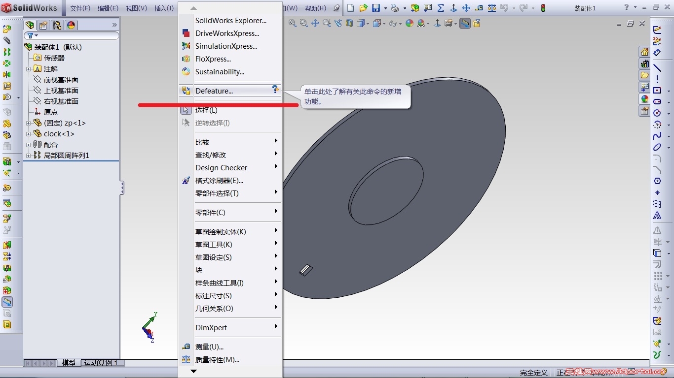
Task: Select the Straight Slot sketch tool
Action: point(657,101)
